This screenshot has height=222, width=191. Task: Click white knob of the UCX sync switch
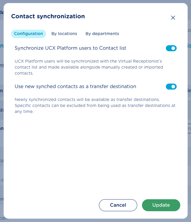(x=173, y=48)
